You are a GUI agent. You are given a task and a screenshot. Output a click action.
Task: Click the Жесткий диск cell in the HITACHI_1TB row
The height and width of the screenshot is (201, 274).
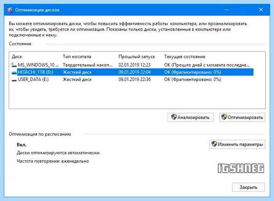click(77, 72)
